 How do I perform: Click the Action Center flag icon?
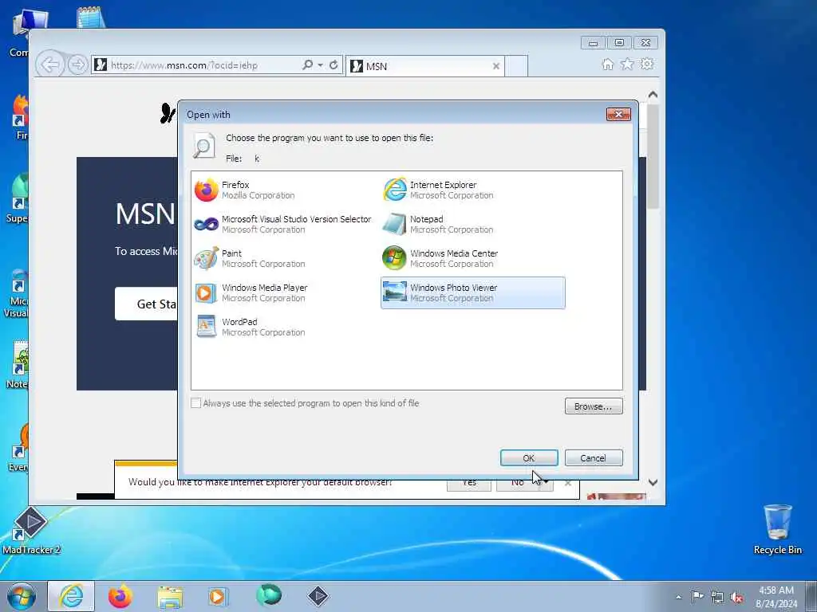click(697, 596)
